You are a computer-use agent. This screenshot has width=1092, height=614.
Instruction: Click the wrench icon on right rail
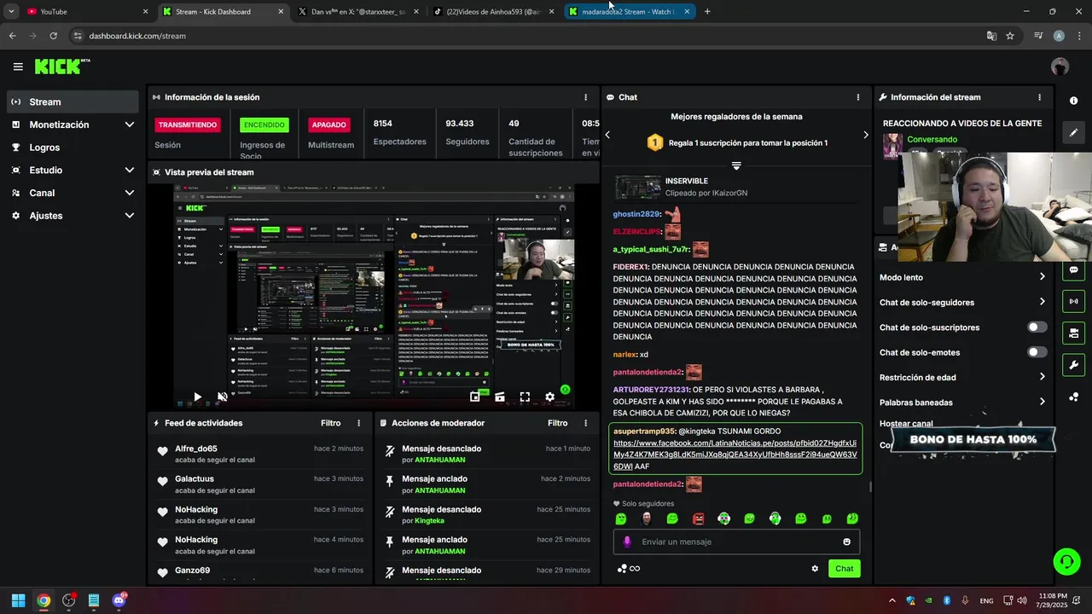click(x=1073, y=365)
